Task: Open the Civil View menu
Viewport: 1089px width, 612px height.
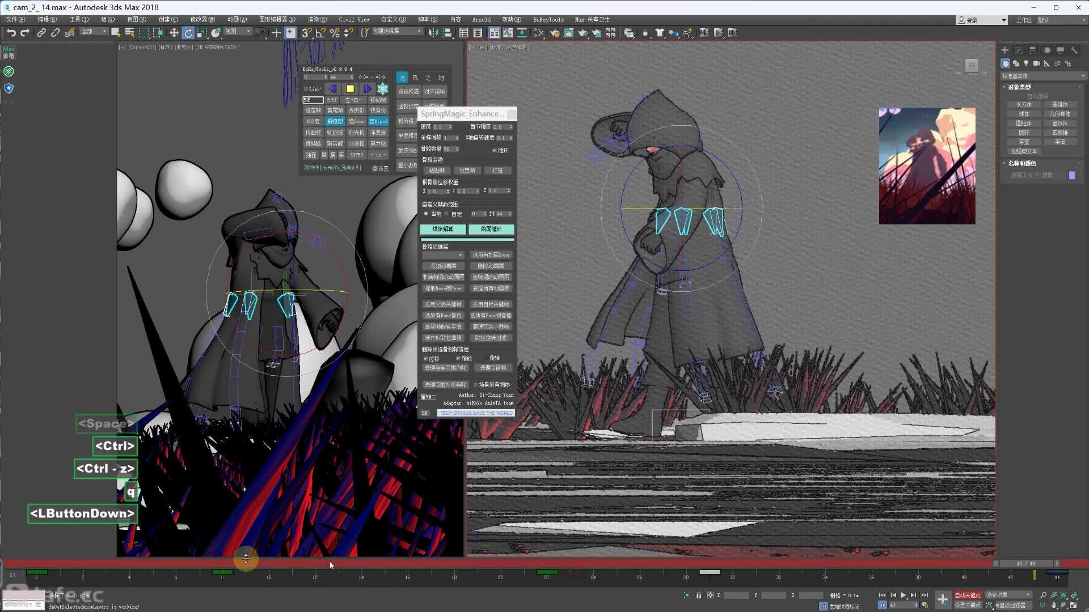Action: tap(354, 19)
